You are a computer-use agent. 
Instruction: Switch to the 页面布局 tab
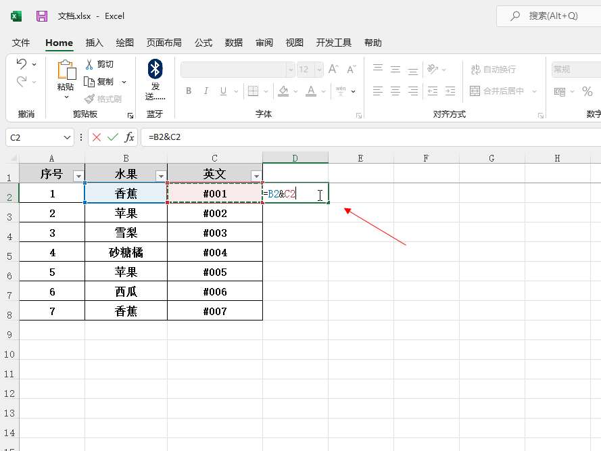164,43
